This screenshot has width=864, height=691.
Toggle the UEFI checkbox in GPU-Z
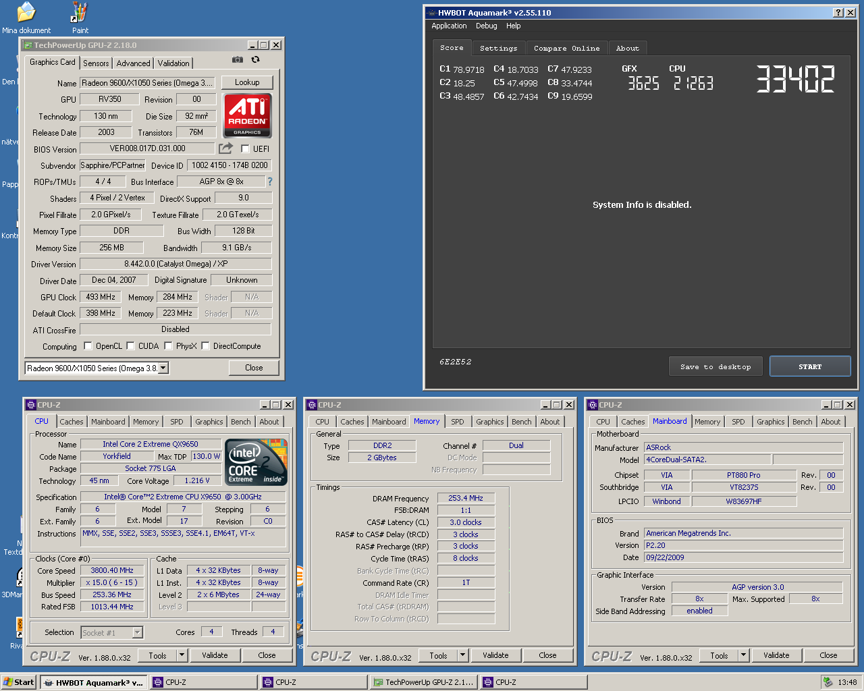245,149
